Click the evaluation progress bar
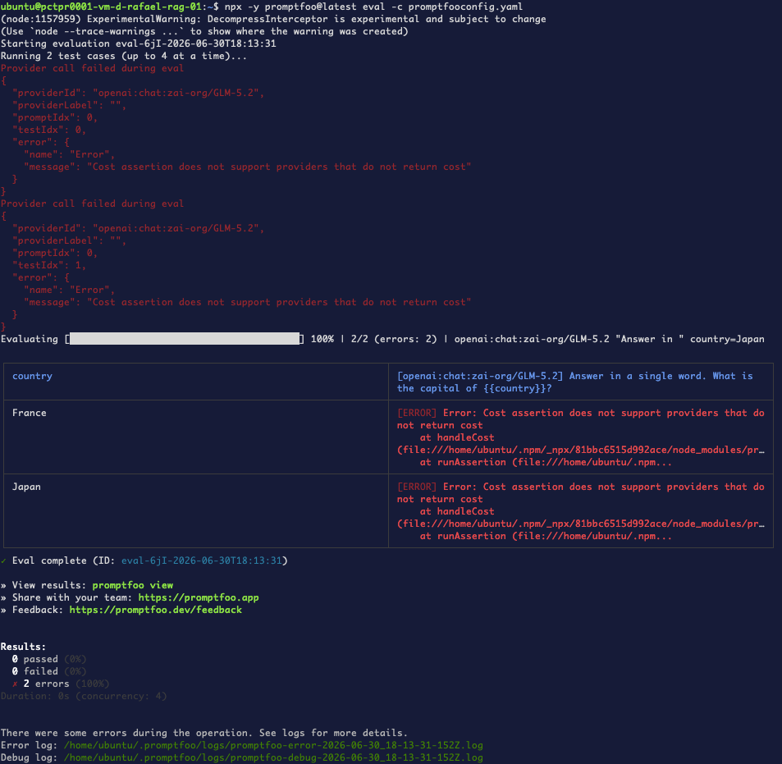782x764 pixels. click(x=185, y=339)
